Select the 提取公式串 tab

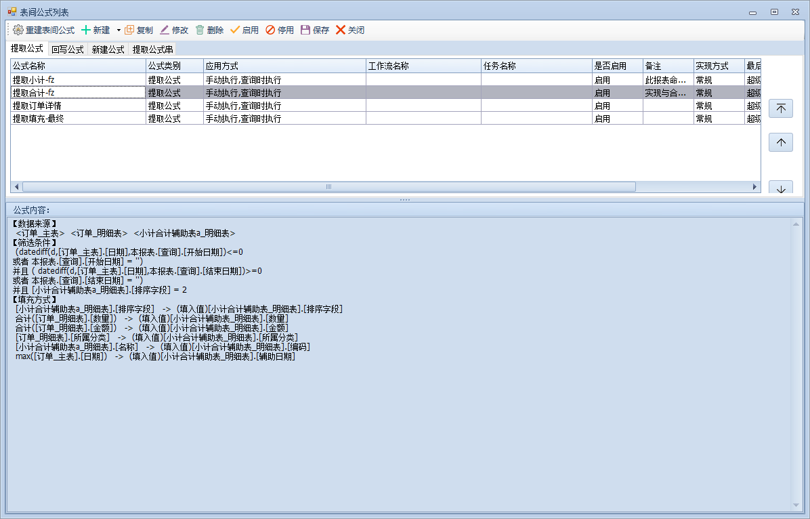point(152,49)
